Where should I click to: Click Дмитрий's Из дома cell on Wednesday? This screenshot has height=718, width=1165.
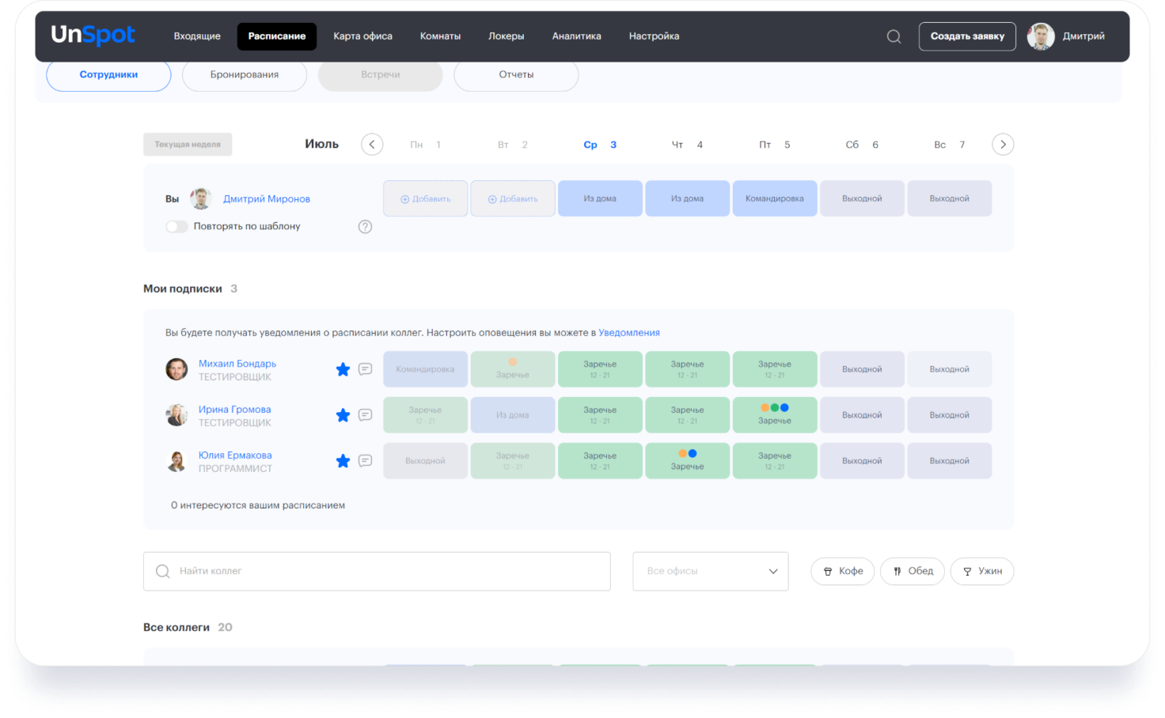[600, 198]
